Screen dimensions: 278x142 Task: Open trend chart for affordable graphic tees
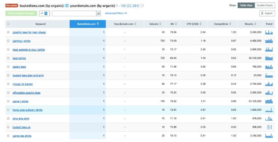(269, 93)
